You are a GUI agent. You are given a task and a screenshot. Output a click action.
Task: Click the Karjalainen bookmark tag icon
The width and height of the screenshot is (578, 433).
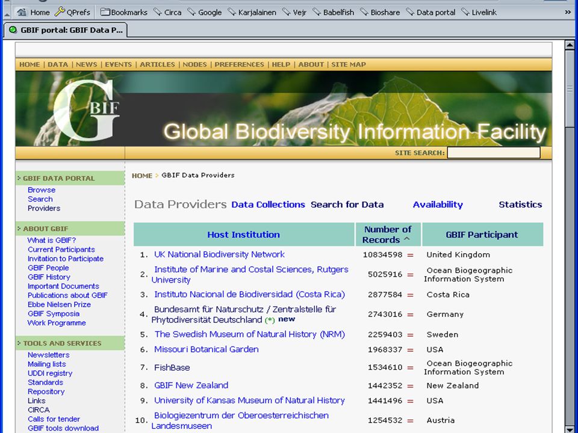[x=232, y=12]
